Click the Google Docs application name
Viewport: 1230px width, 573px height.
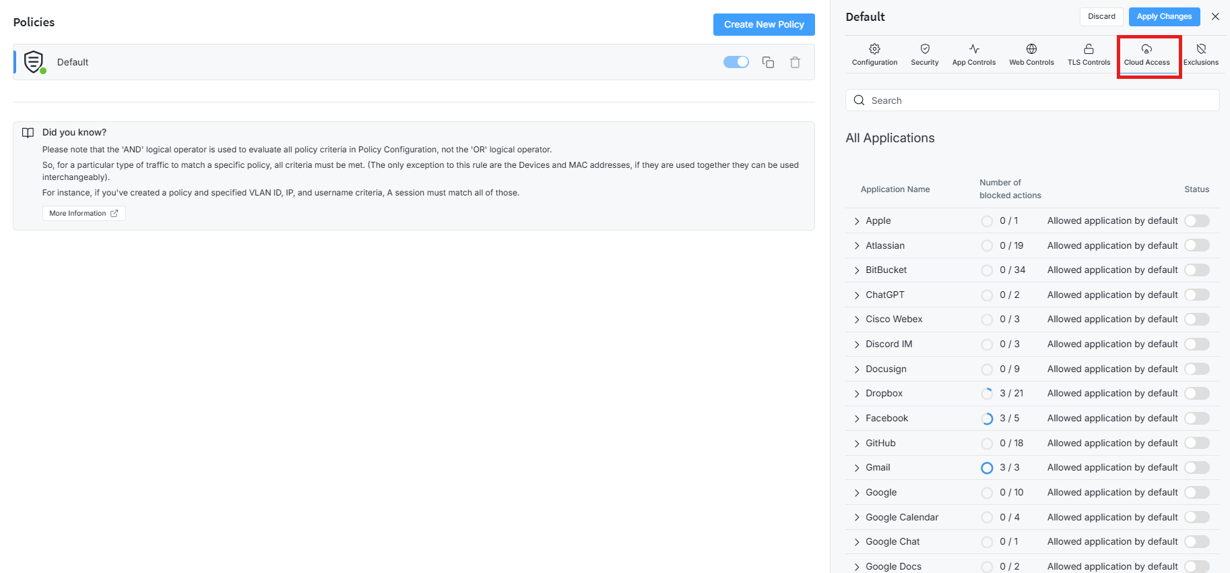click(893, 566)
